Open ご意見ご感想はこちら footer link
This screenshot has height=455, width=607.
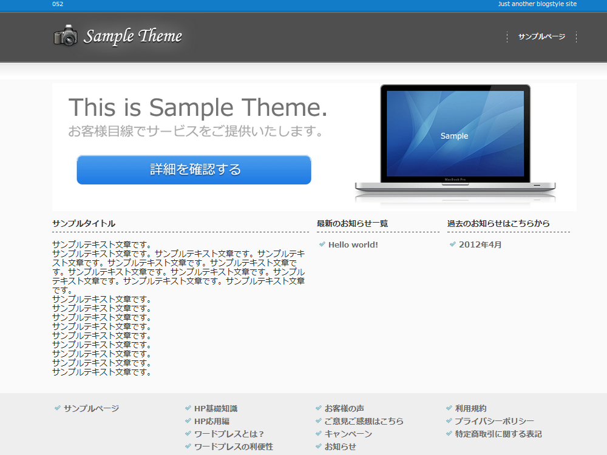pyautogui.click(x=364, y=421)
